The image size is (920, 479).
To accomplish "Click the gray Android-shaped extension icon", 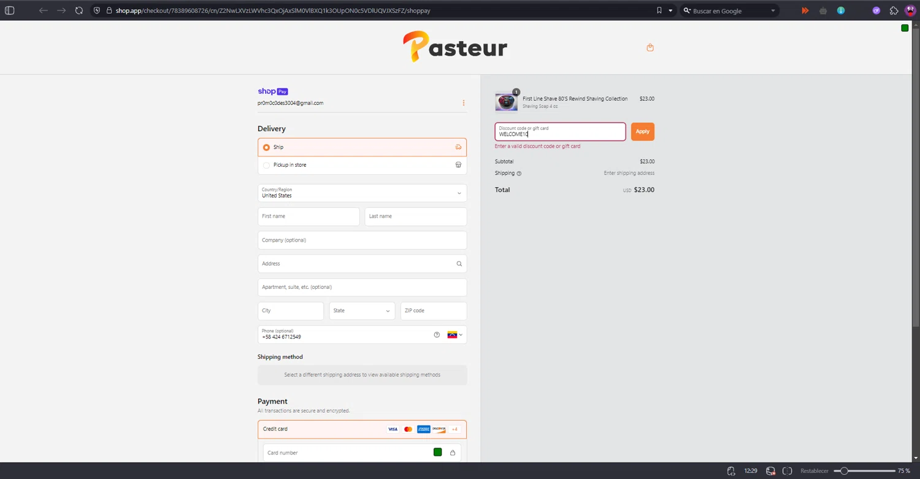I will [x=823, y=10].
